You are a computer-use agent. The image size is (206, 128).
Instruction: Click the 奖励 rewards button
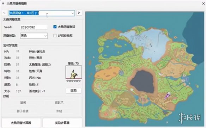click(74, 91)
